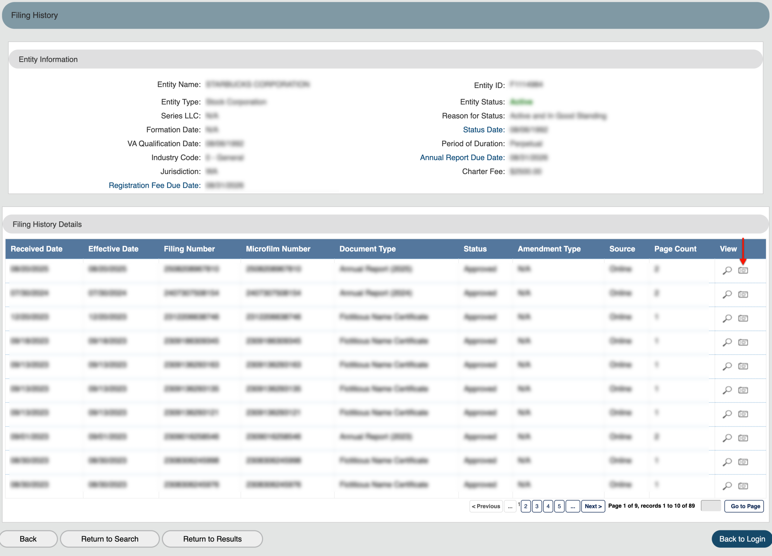Image resolution: width=772 pixels, height=556 pixels.
Task: Open the document image icon in eighth row
Action: [x=743, y=438]
